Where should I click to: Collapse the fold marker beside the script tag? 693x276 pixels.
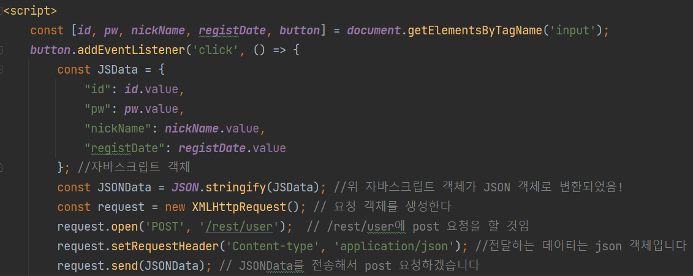pyautogui.click(x=1, y=10)
